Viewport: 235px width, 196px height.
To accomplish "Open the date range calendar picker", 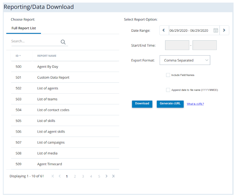I will (215, 31).
